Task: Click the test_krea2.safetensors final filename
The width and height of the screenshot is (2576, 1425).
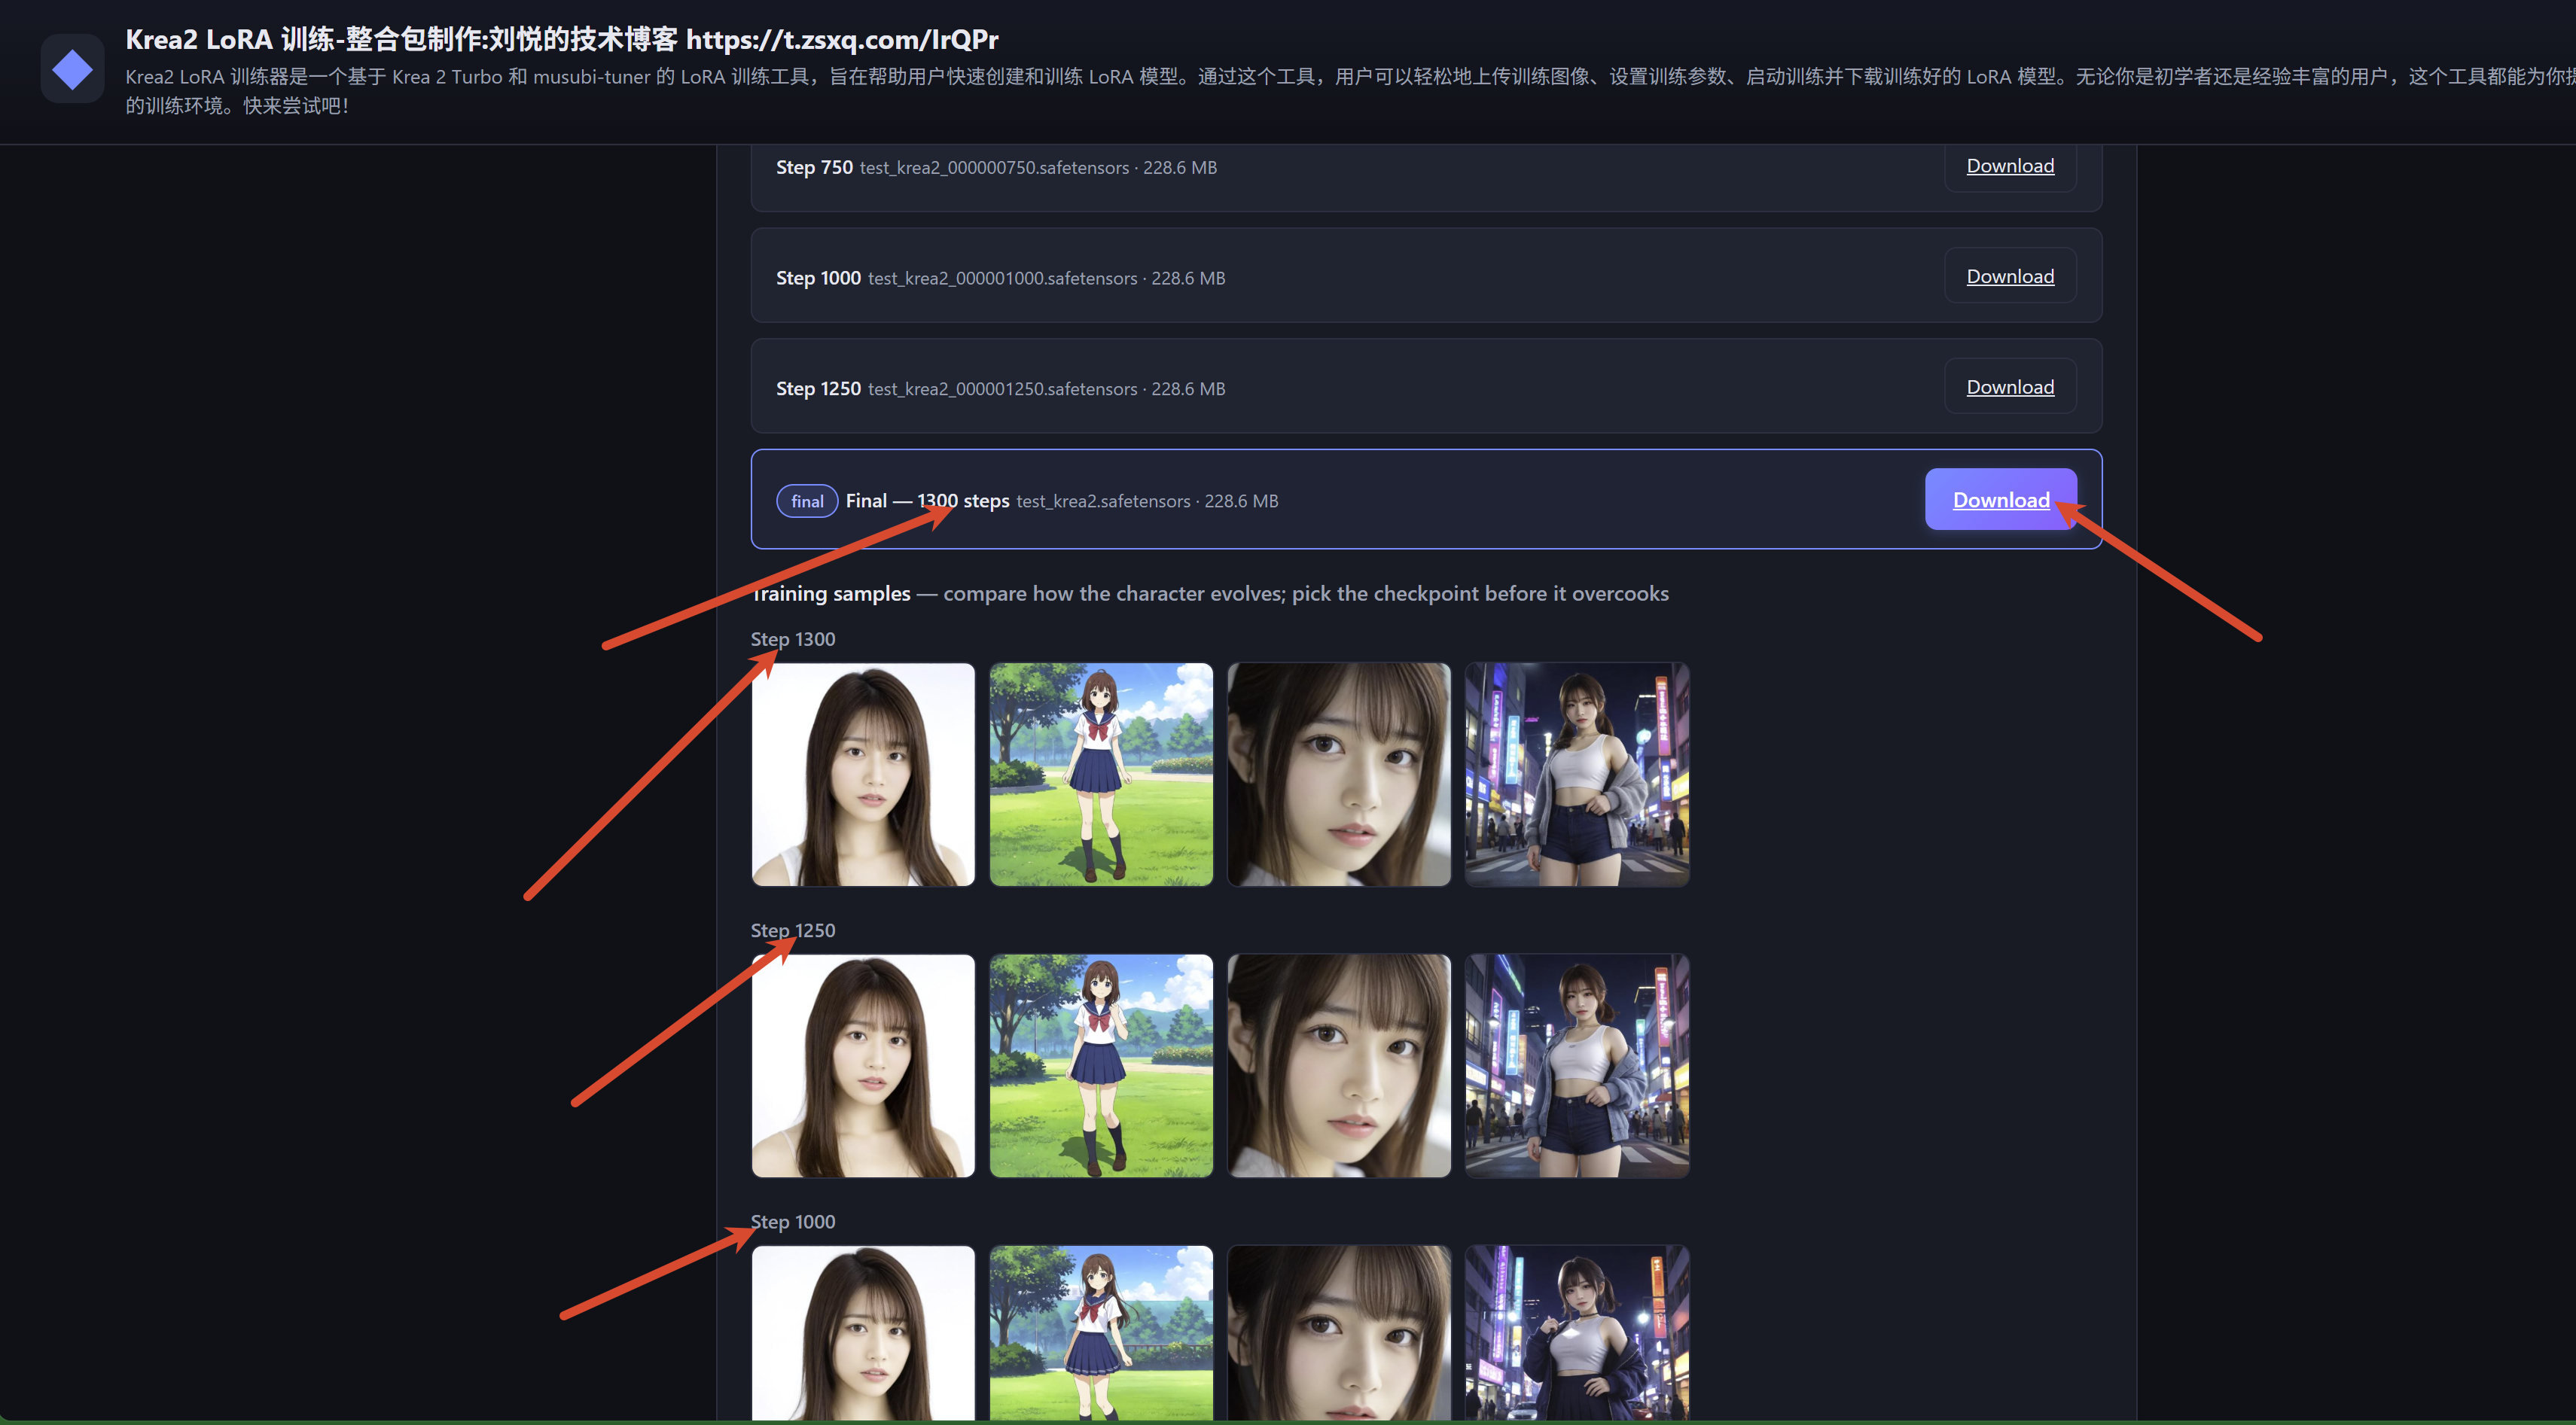Action: point(1103,501)
